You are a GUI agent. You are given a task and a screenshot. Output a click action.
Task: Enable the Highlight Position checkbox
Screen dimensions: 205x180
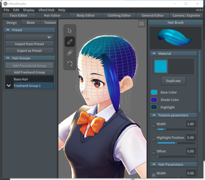pyautogui.click(x=154, y=139)
